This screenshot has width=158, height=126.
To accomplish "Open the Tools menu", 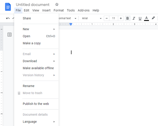I will 71,10.
